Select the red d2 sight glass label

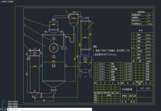[x=51, y=50]
